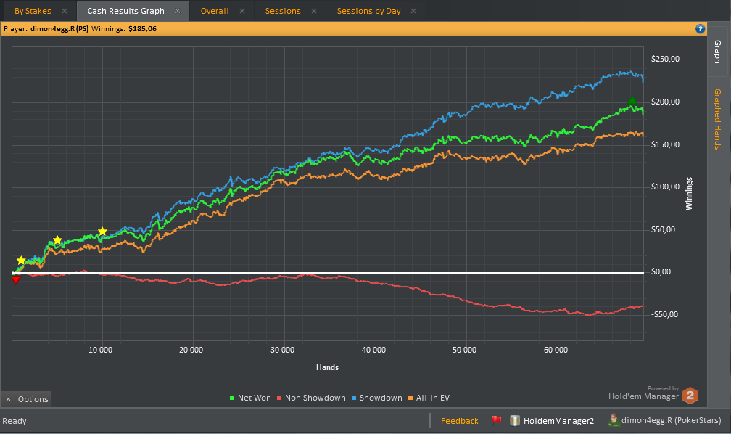Image resolution: width=731 pixels, height=434 pixels.
Task: Select the Graphed Hands side tab
Action: [x=717, y=119]
